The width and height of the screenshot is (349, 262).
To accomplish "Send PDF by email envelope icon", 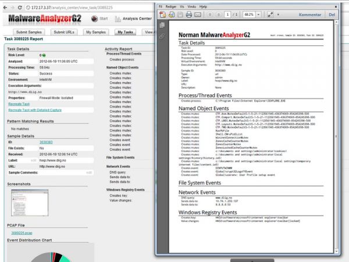I will pos(198,15).
